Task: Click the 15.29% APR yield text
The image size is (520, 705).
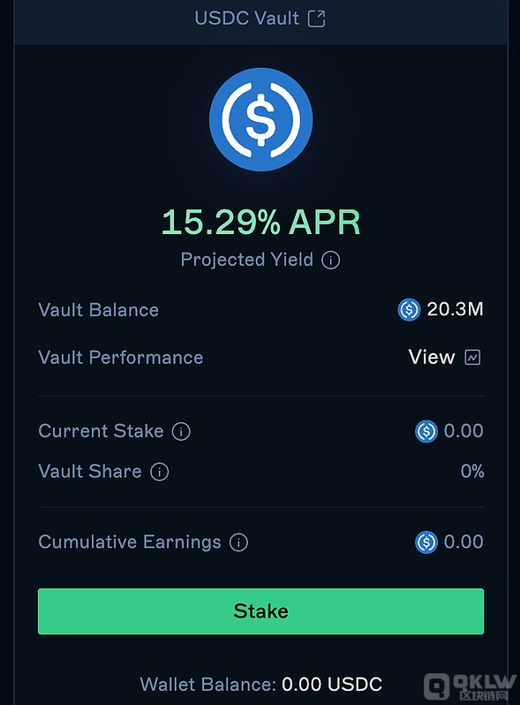Action: click(x=260, y=222)
